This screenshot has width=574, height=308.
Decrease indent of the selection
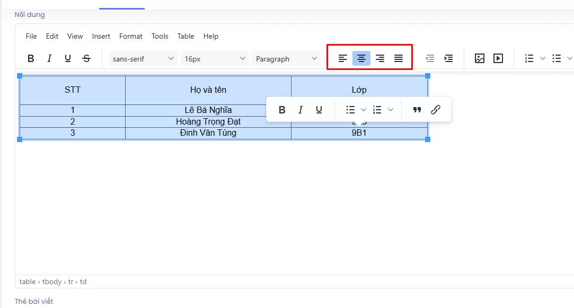tap(430, 59)
